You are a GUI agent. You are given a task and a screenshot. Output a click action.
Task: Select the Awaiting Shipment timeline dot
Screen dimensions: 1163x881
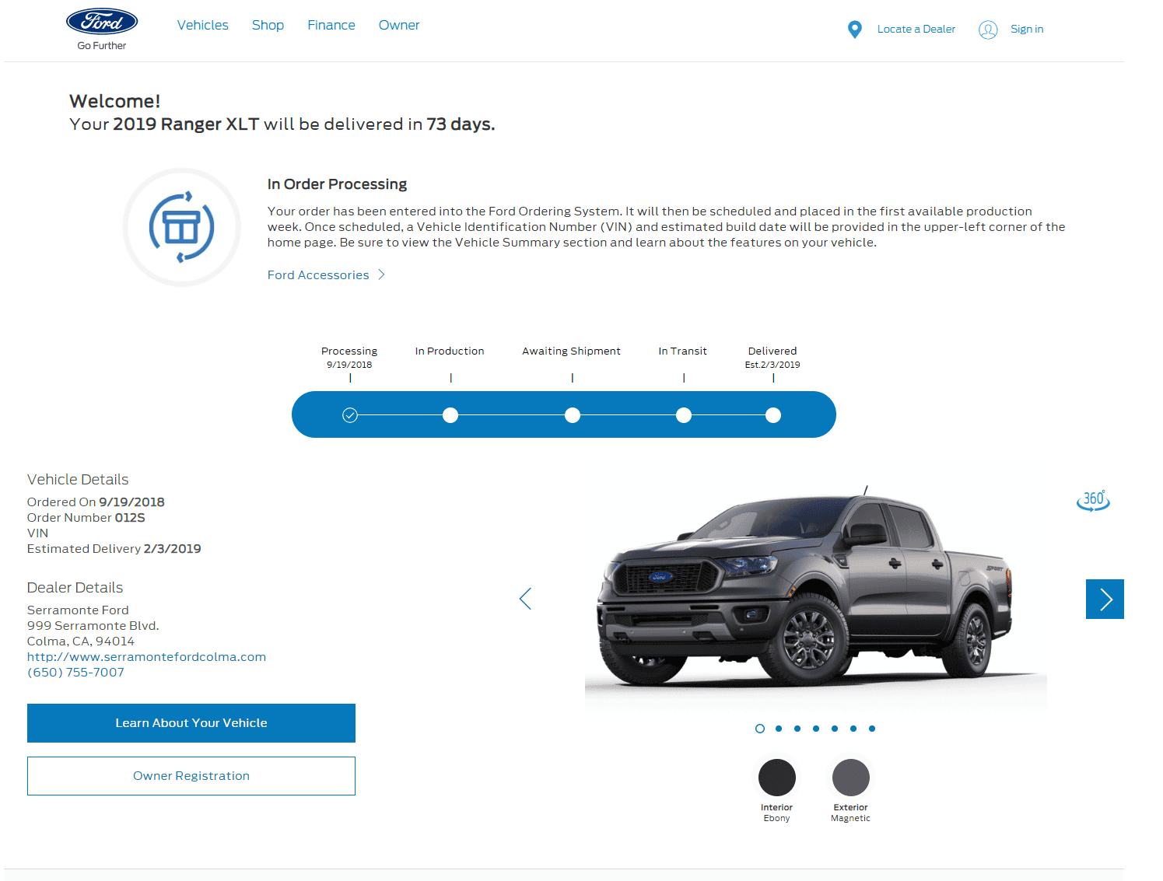coord(573,415)
